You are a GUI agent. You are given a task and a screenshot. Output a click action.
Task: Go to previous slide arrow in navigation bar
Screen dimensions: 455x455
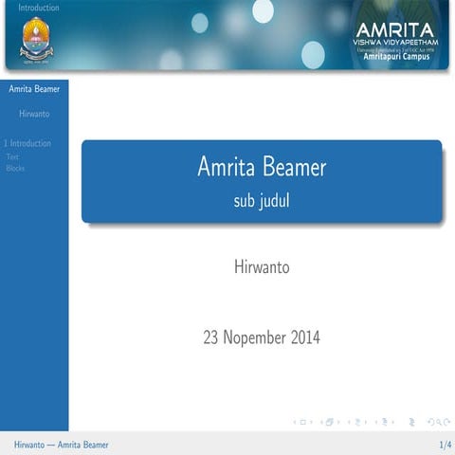295,422
